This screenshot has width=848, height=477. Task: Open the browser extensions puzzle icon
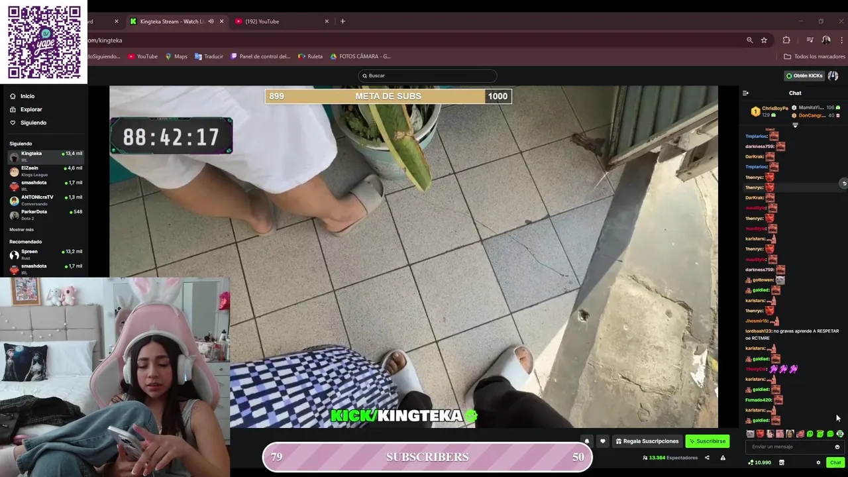coord(786,40)
